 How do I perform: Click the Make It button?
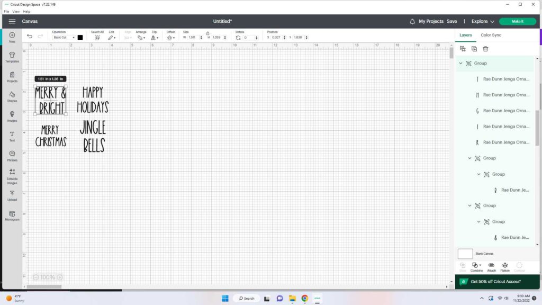[x=518, y=21]
